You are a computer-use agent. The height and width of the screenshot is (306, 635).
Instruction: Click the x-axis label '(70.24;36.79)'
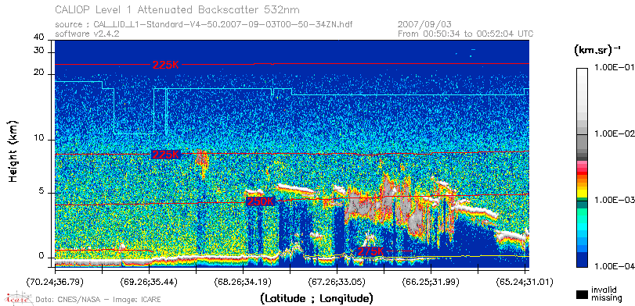click(55, 281)
